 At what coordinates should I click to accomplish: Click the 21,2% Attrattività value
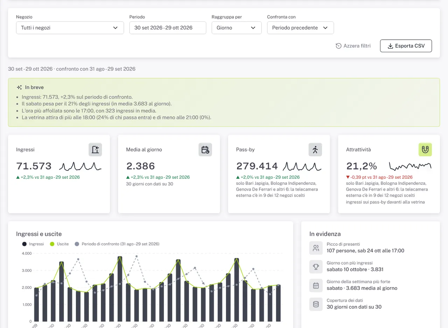coord(362,166)
